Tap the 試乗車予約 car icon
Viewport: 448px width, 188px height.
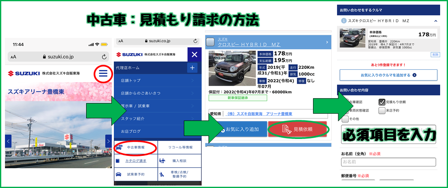pos(118,174)
